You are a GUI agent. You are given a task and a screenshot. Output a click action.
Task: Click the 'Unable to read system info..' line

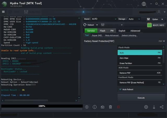(x=18, y=51)
